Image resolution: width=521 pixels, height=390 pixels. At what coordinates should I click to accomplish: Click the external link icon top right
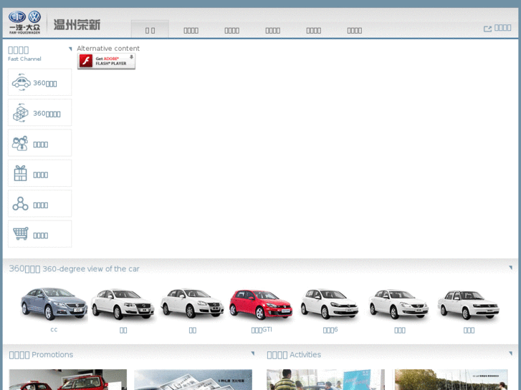click(x=487, y=29)
